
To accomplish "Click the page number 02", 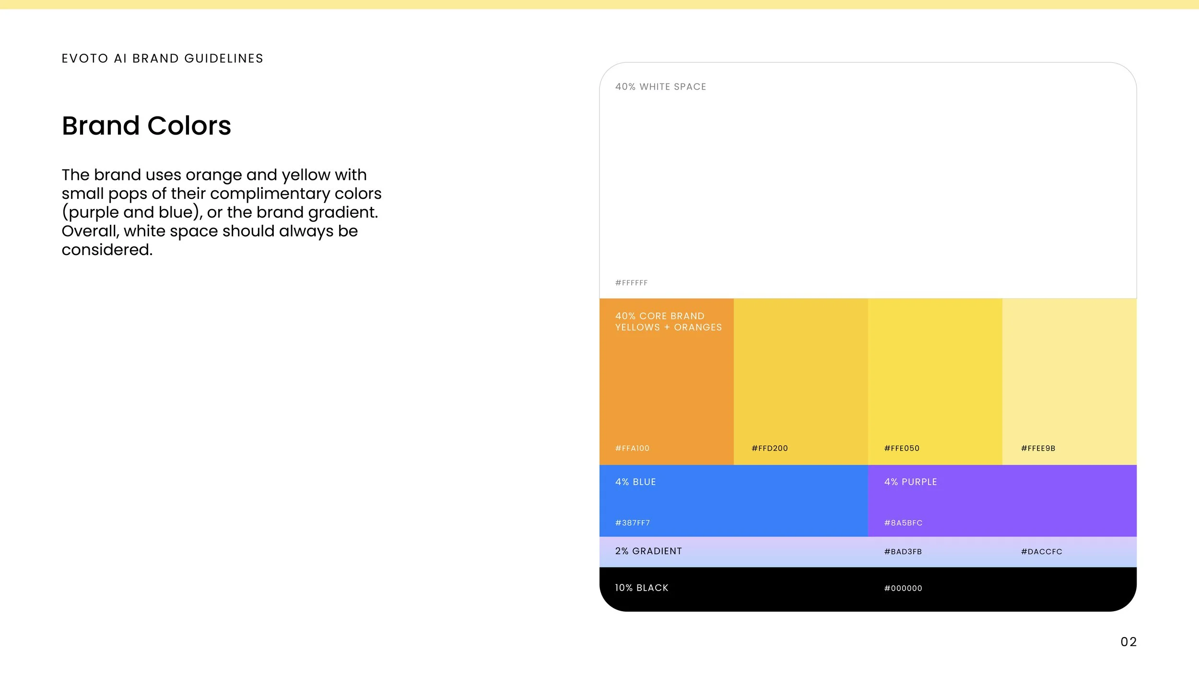I will click(1128, 642).
